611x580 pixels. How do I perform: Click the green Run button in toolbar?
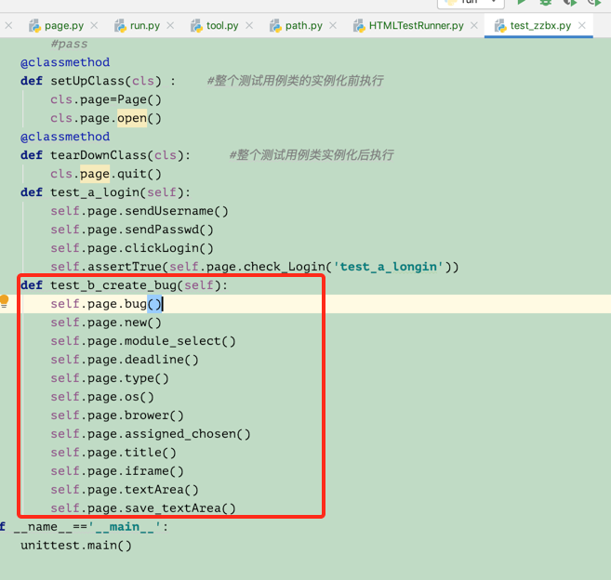(522, 2)
